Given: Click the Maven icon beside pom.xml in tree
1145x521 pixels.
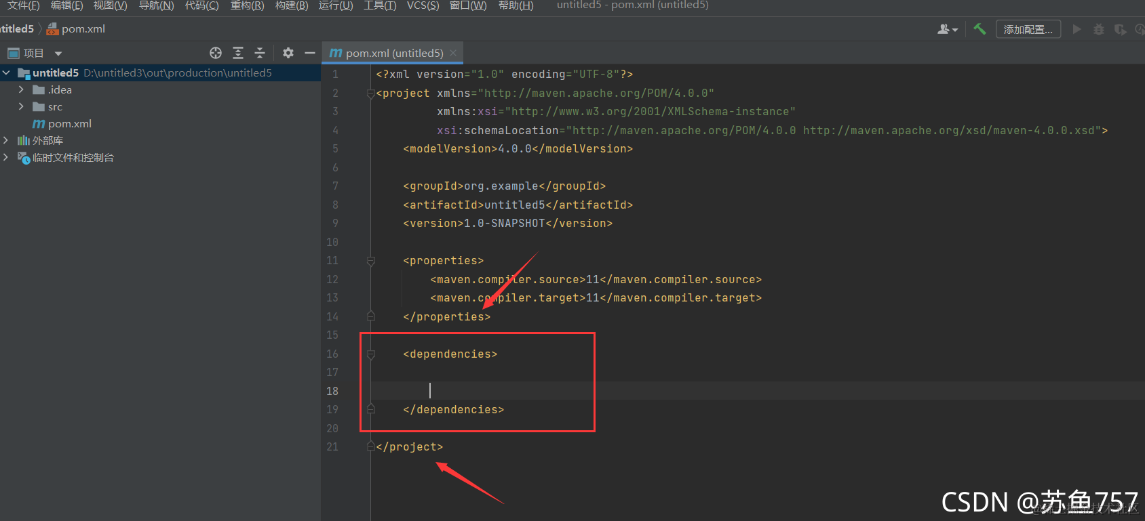Looking at the screenshot, I should tap(39, 123).
